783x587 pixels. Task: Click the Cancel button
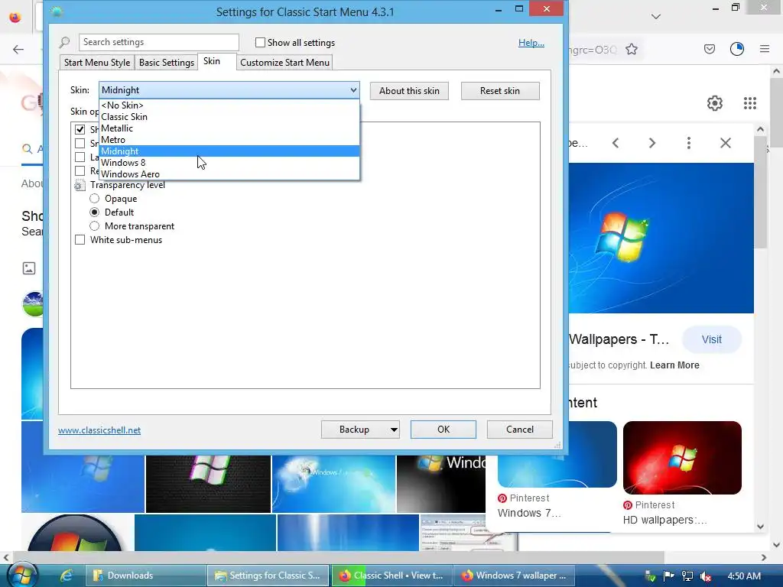pyautogui.click(x=519, y=430)
